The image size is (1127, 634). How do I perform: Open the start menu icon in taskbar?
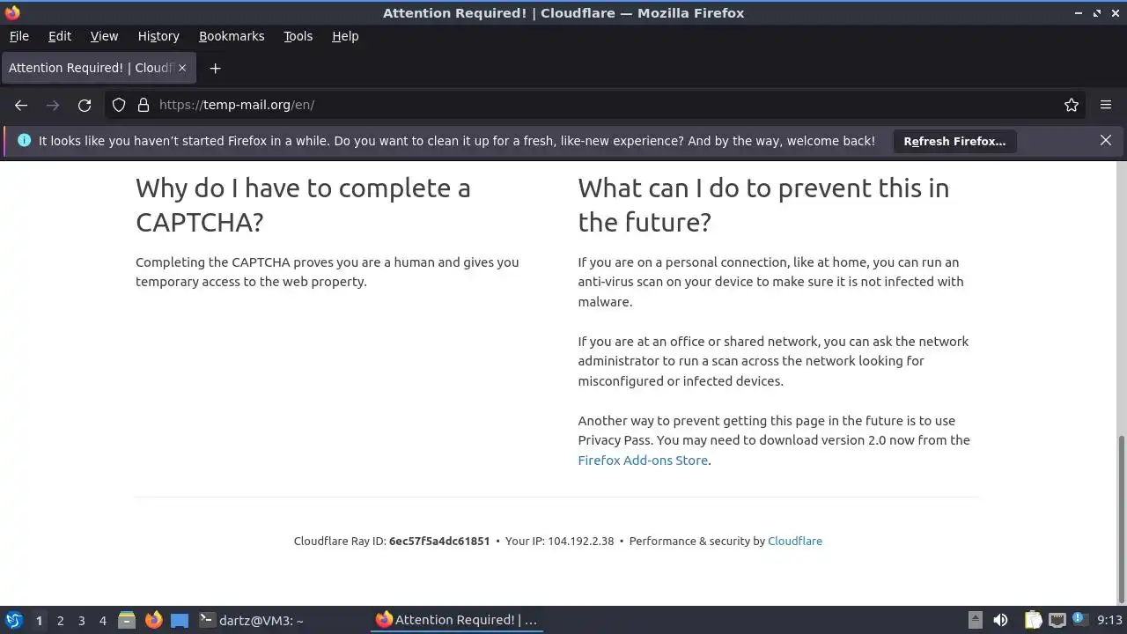[x=13, y=620]
